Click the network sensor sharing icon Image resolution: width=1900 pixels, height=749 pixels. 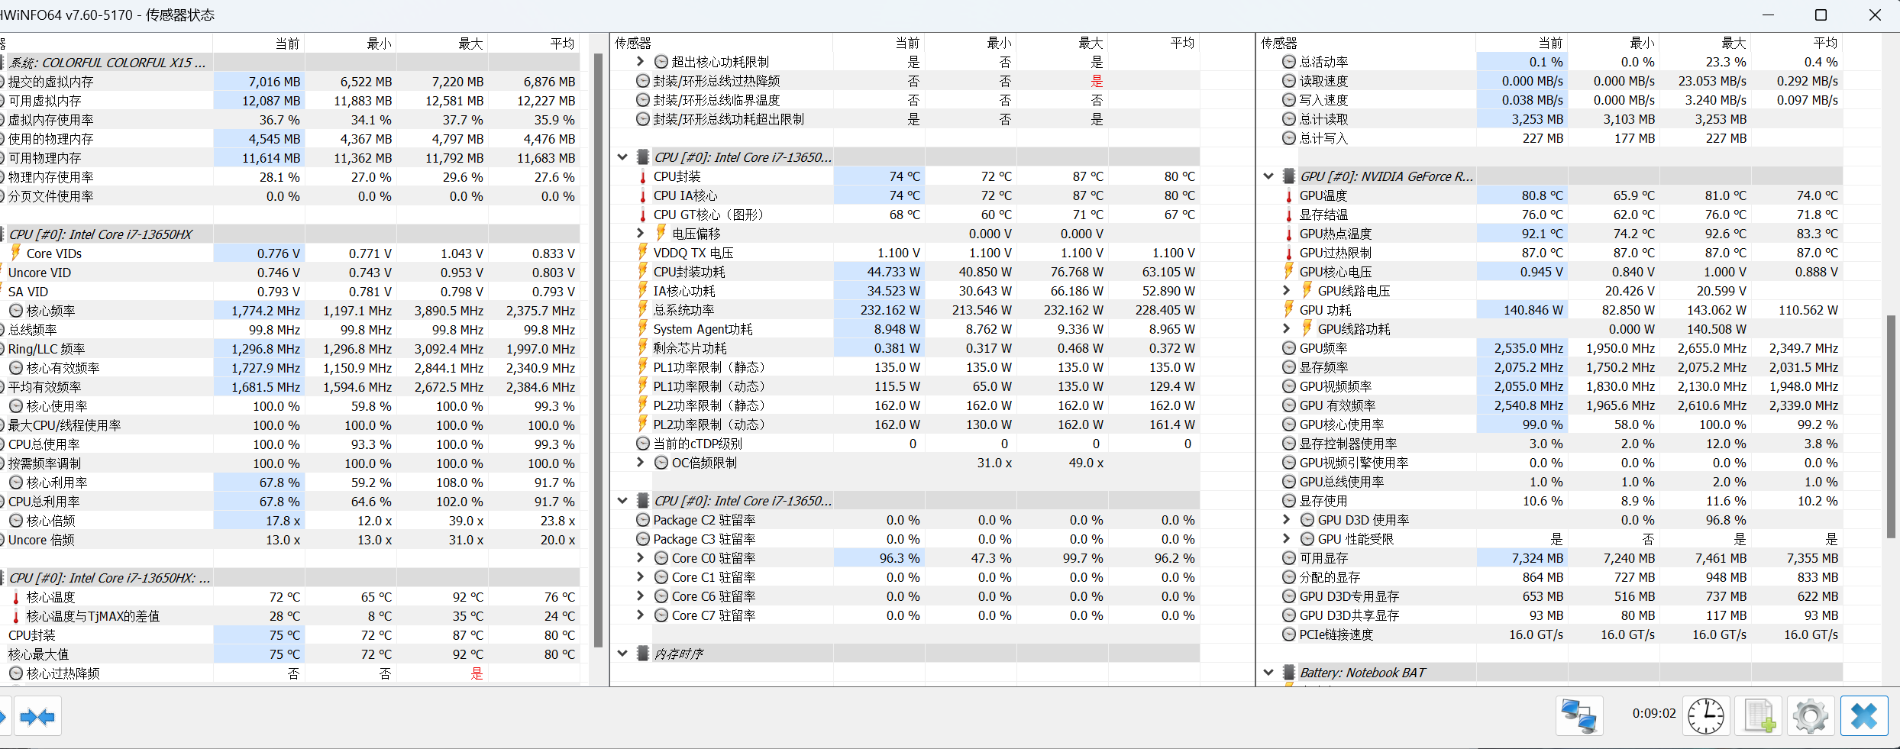(x=1579, y=716)
